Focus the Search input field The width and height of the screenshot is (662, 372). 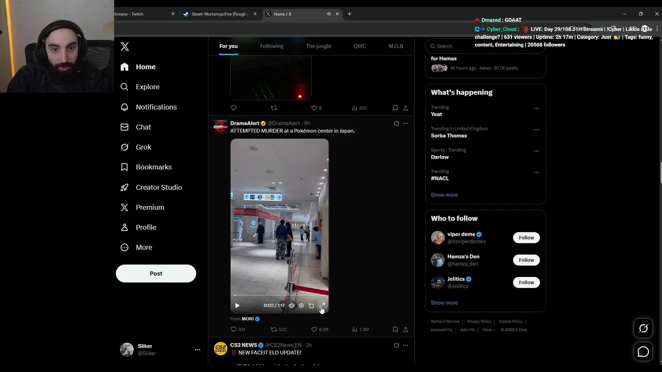click(485, 46)
